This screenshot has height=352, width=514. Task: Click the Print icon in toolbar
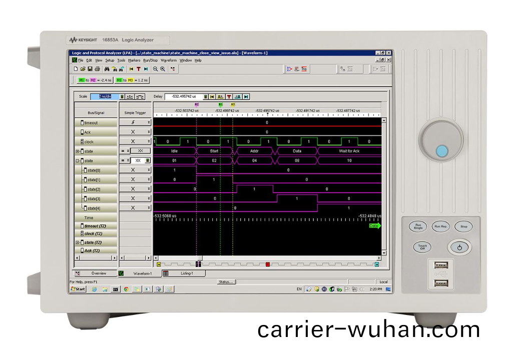point(98,69)
